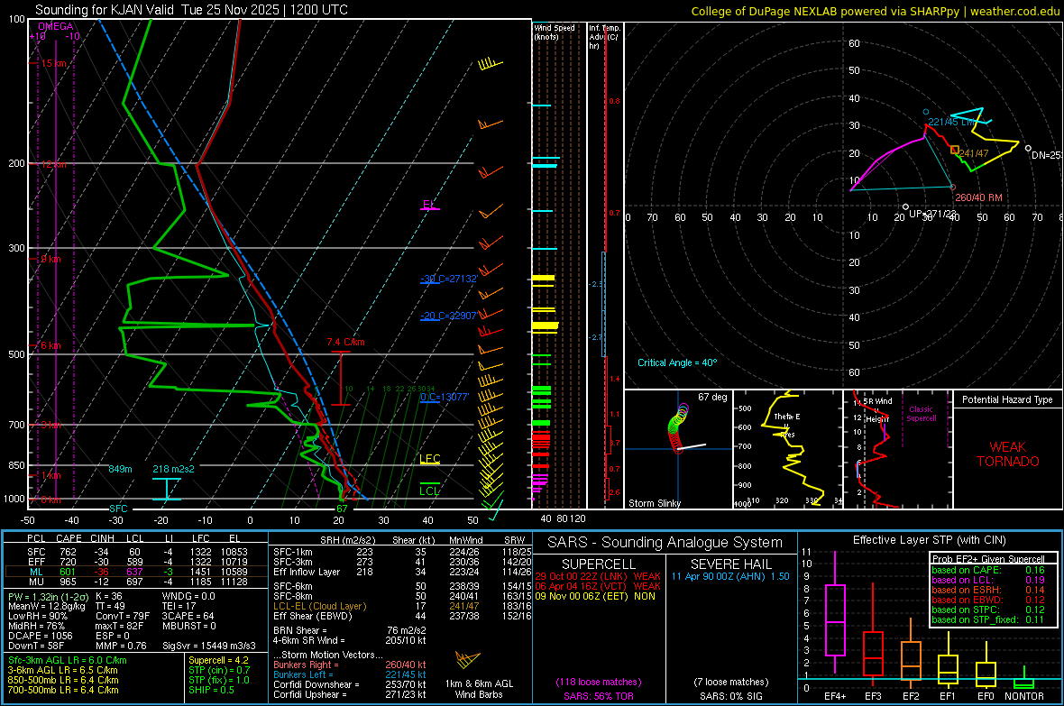Click the SigSvr = 15449 m3/s3 value
The image size is (1064, 706).
click(209, 646)
